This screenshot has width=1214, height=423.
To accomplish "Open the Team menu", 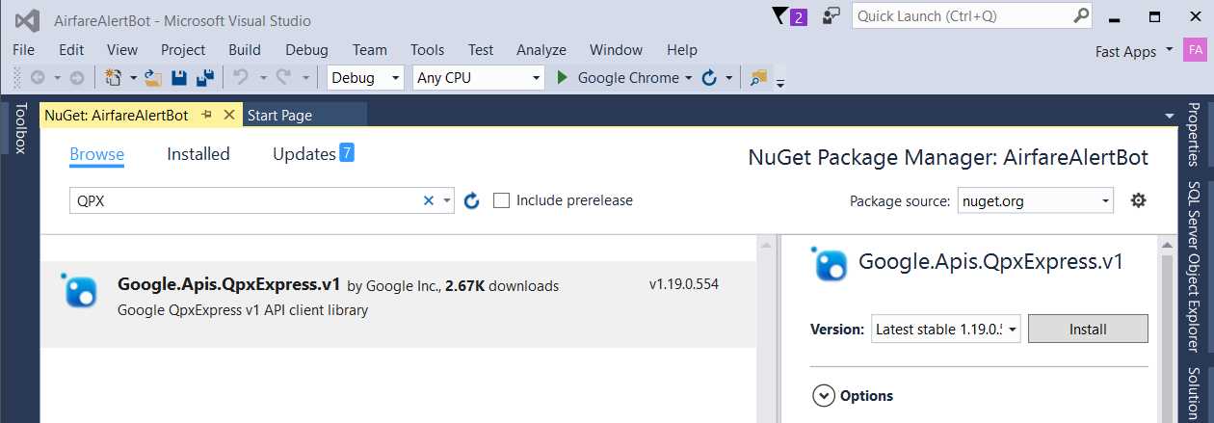I will pyautogui.click(x=370, y=49).
